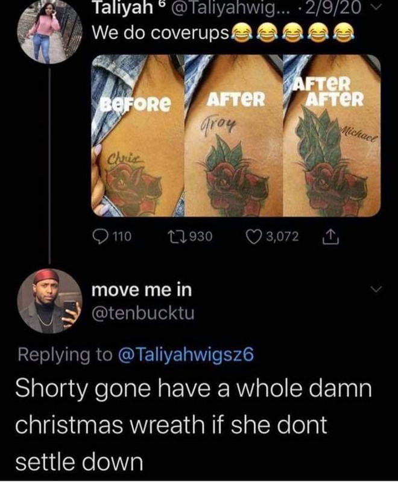Click the 2/9/20 tweet date
The image size is (398, 482).
pyautogui.click(x=346, y=8)
